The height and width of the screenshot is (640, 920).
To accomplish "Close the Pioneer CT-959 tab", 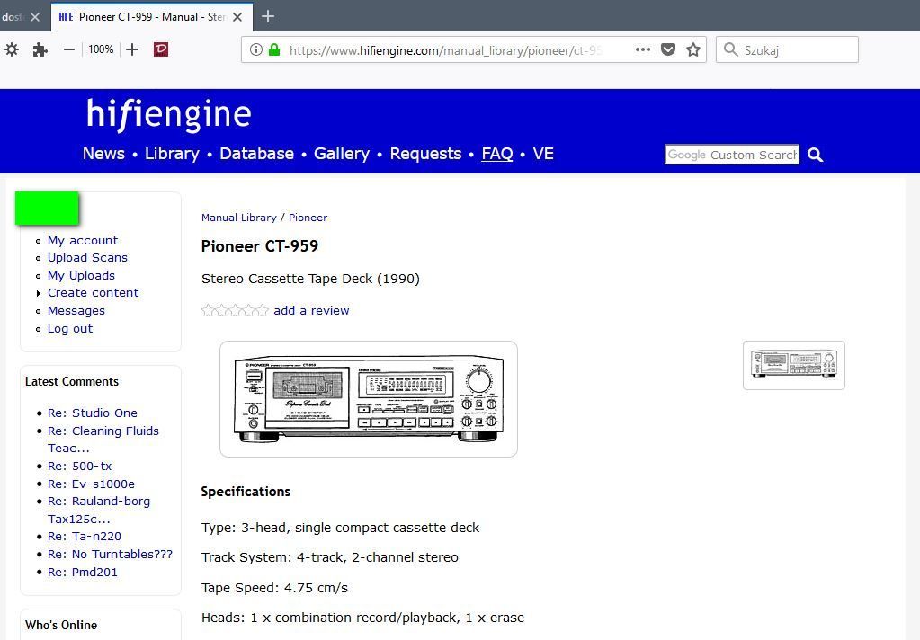I will point(237,17).
